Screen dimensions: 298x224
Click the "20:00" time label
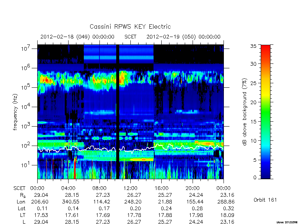click(x=193, y=188)
